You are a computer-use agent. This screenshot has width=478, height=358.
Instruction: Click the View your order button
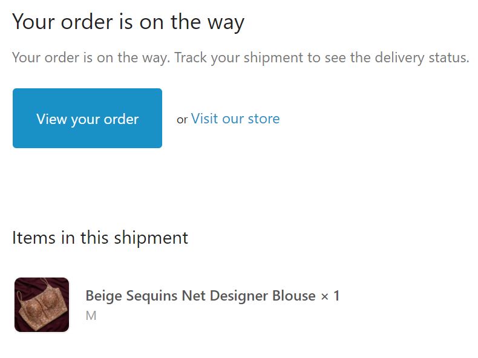click(87, 119)
